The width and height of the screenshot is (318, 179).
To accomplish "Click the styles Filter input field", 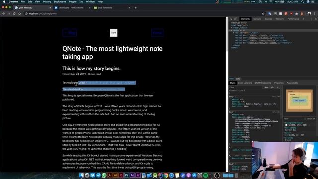I will point(245,87).
